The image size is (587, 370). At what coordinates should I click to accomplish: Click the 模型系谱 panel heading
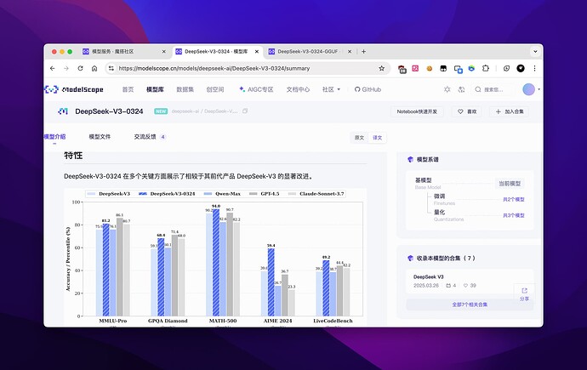point(428,159)
